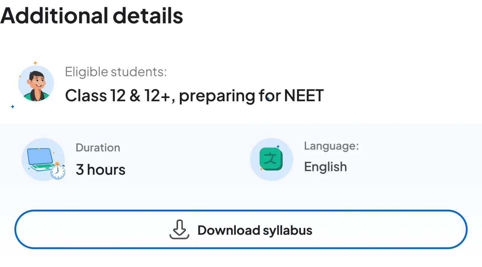The height and width of the screenshot is (267, 482).
Task: Click the Additional details heading
Action: tap(92, 14)
